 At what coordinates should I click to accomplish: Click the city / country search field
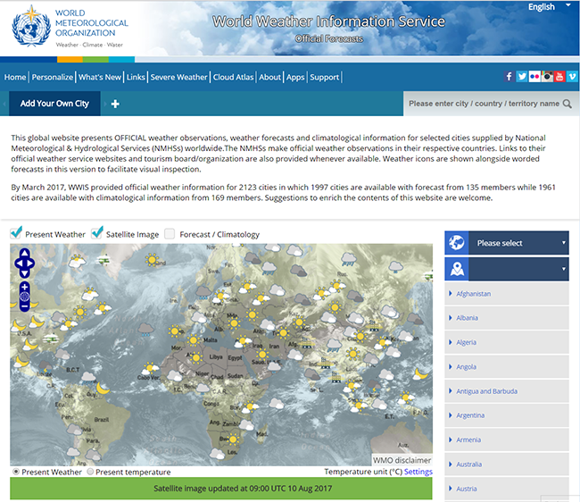coord(484,104)
